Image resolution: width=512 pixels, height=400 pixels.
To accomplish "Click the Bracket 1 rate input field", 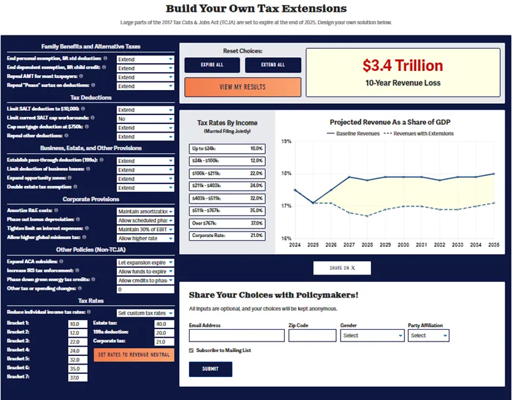I will (x=77, y=324).
